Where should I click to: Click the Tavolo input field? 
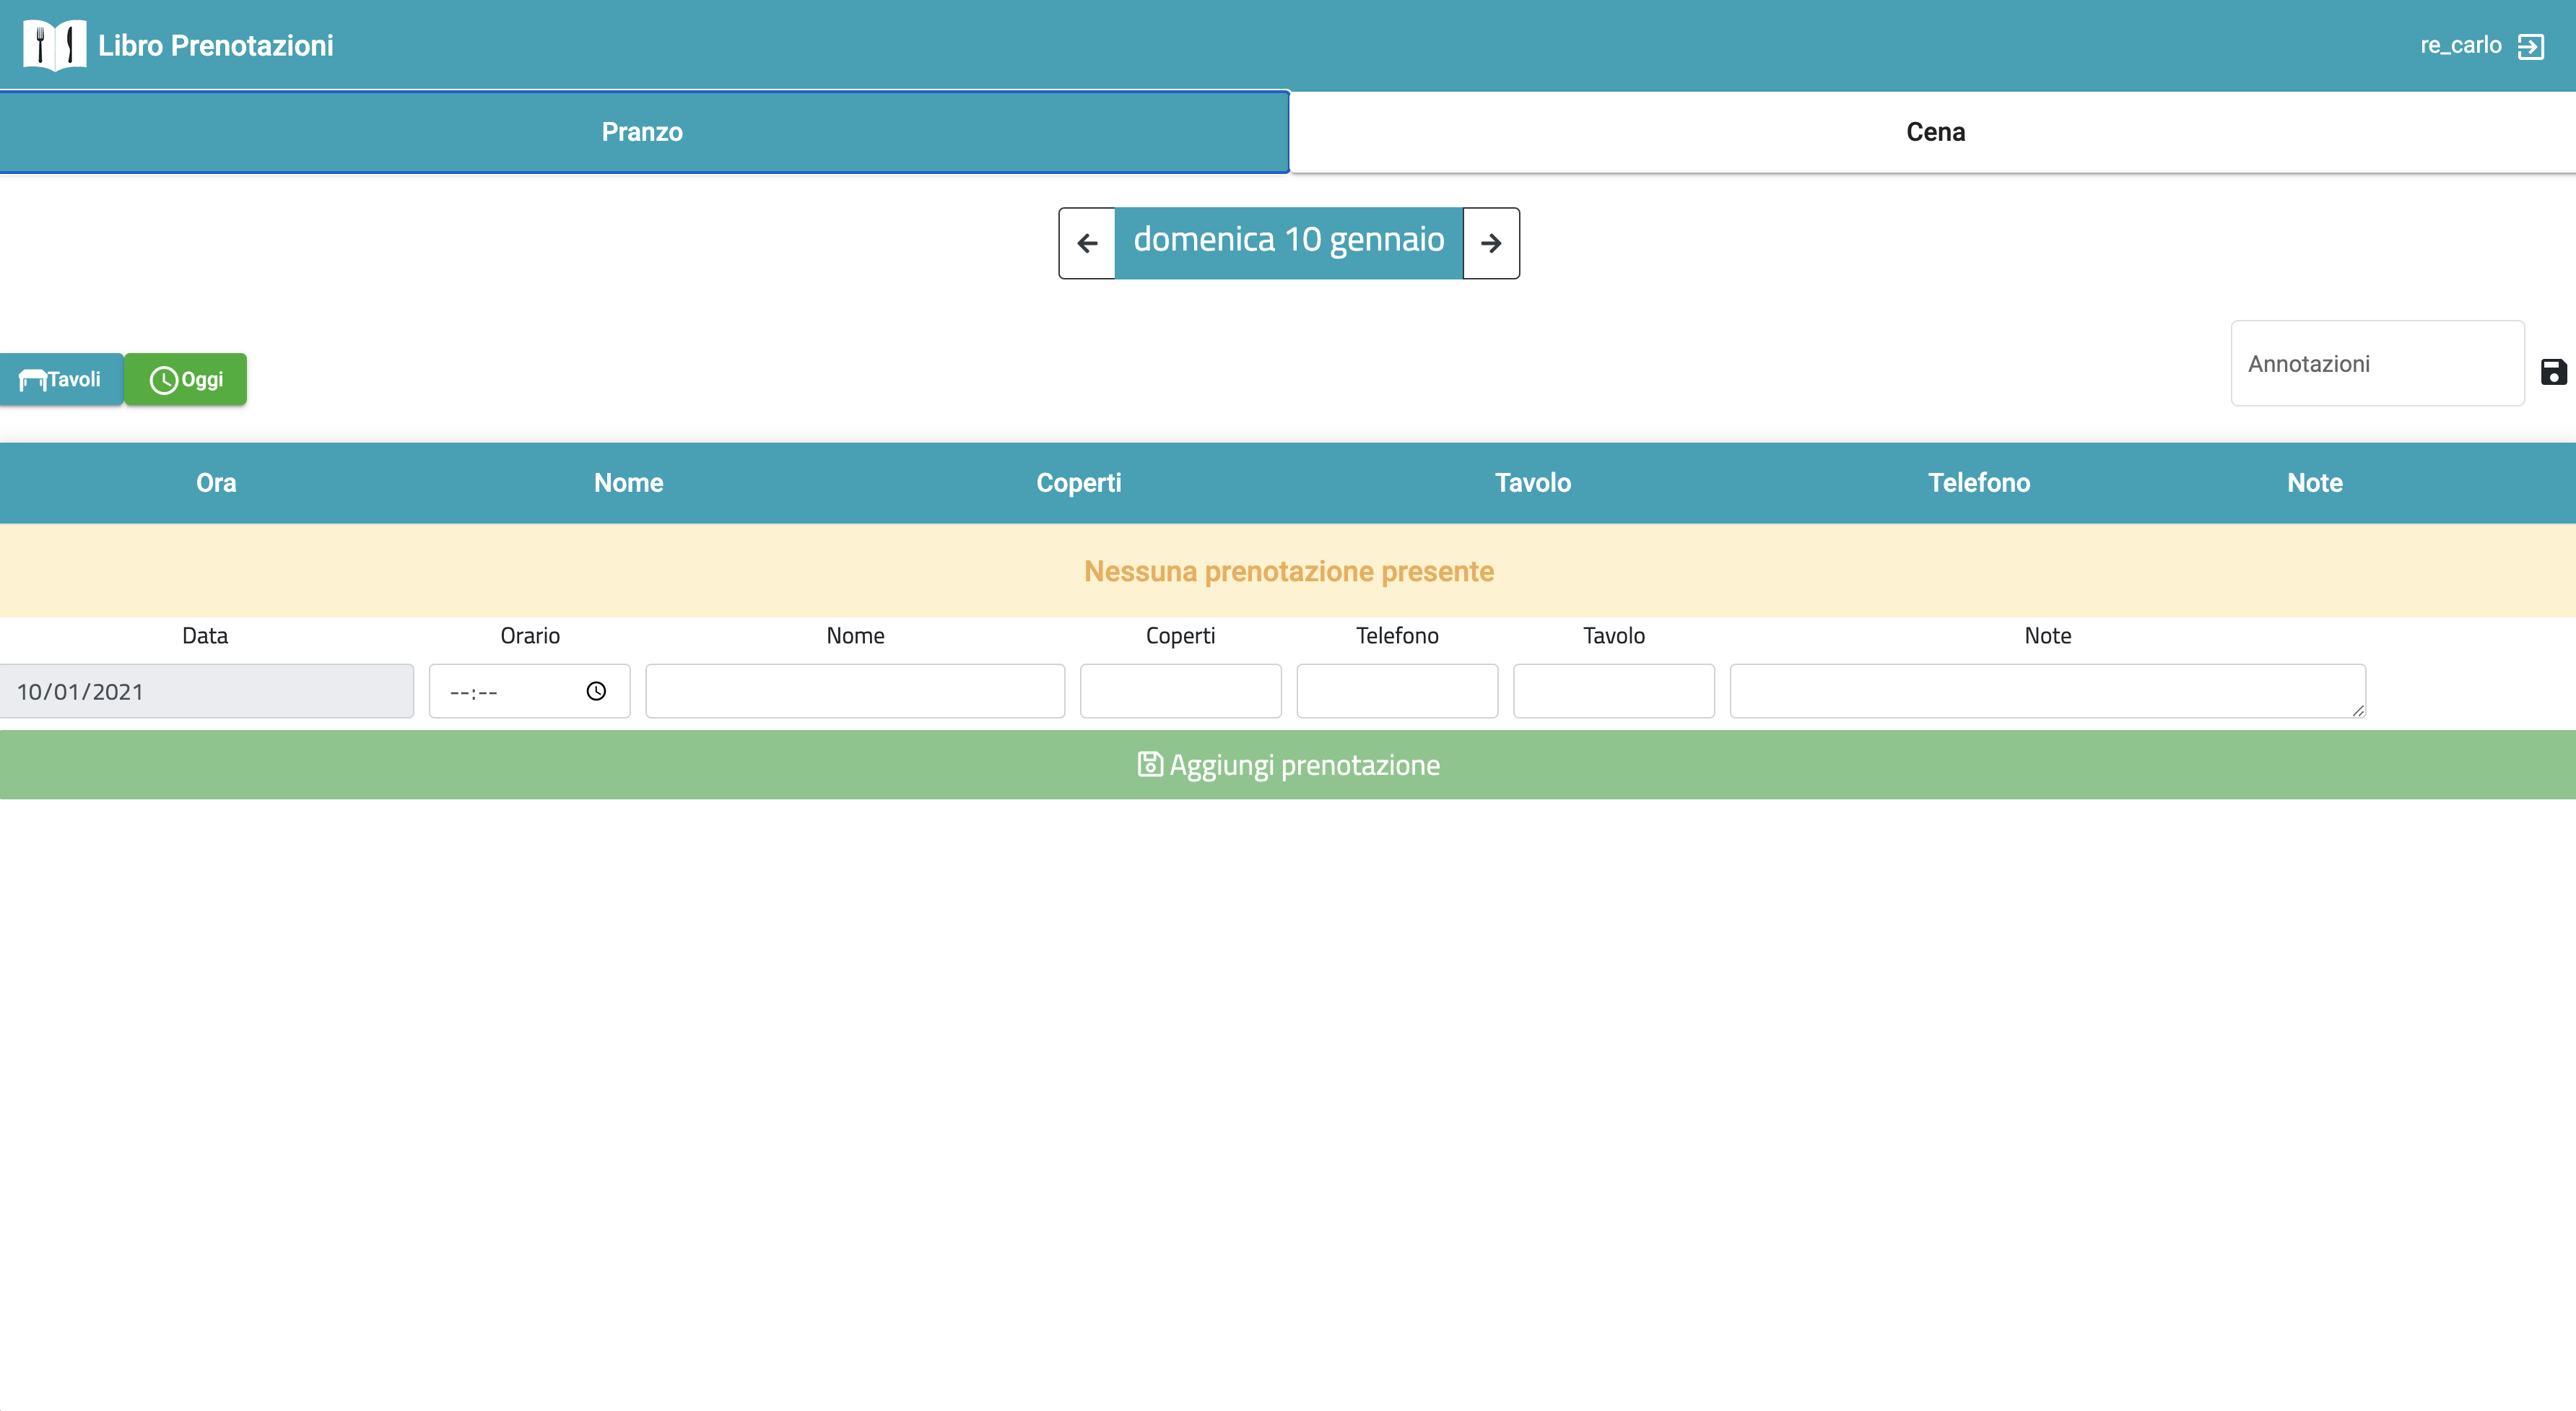point(1613,691)
